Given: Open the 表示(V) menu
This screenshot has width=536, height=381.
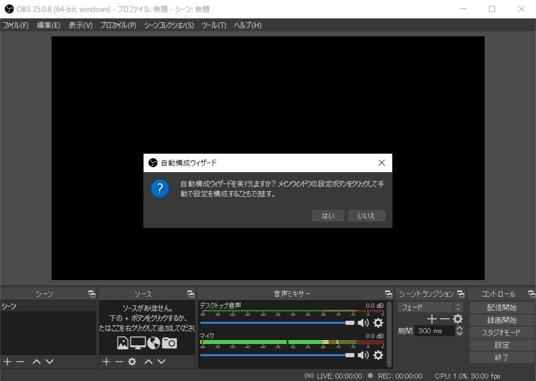Looking at the screenshot, I should 81,25.
